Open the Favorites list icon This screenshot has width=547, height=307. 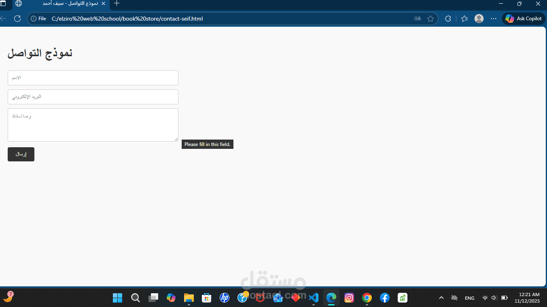(x=464, y=19)
